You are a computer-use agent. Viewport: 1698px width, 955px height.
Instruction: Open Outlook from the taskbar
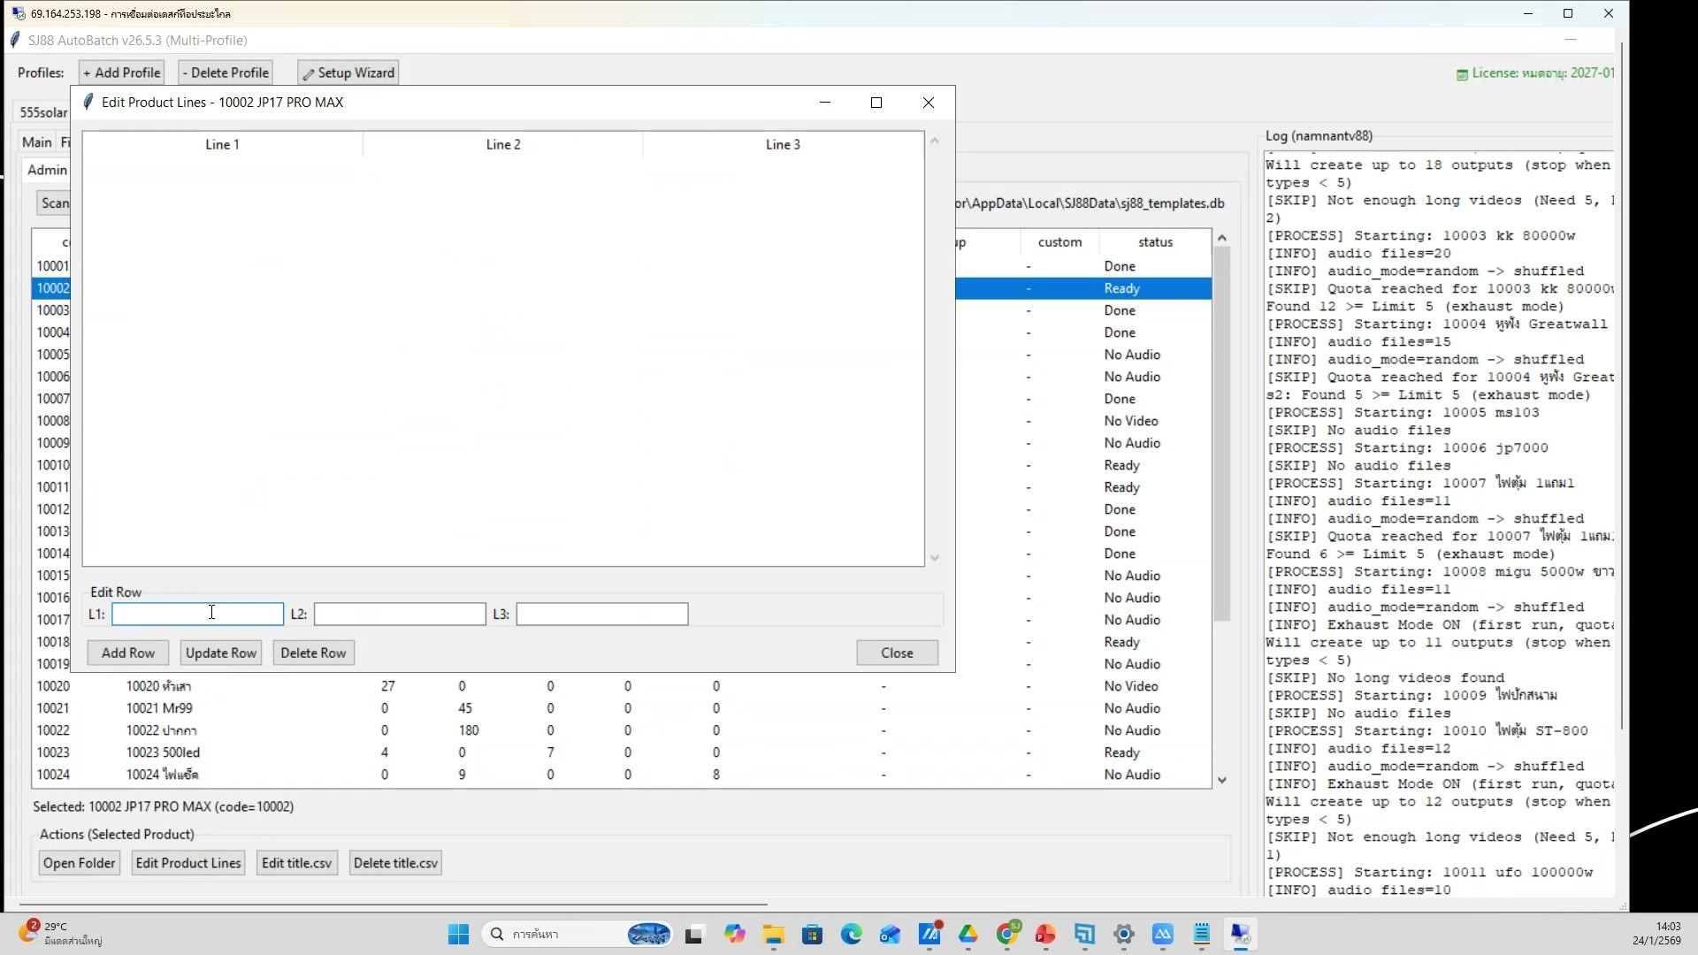tap(891, 935)
